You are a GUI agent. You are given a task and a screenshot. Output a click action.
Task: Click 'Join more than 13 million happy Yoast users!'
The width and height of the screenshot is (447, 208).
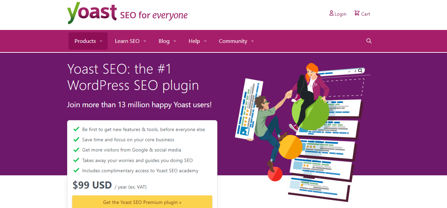[x=139, y=105]
